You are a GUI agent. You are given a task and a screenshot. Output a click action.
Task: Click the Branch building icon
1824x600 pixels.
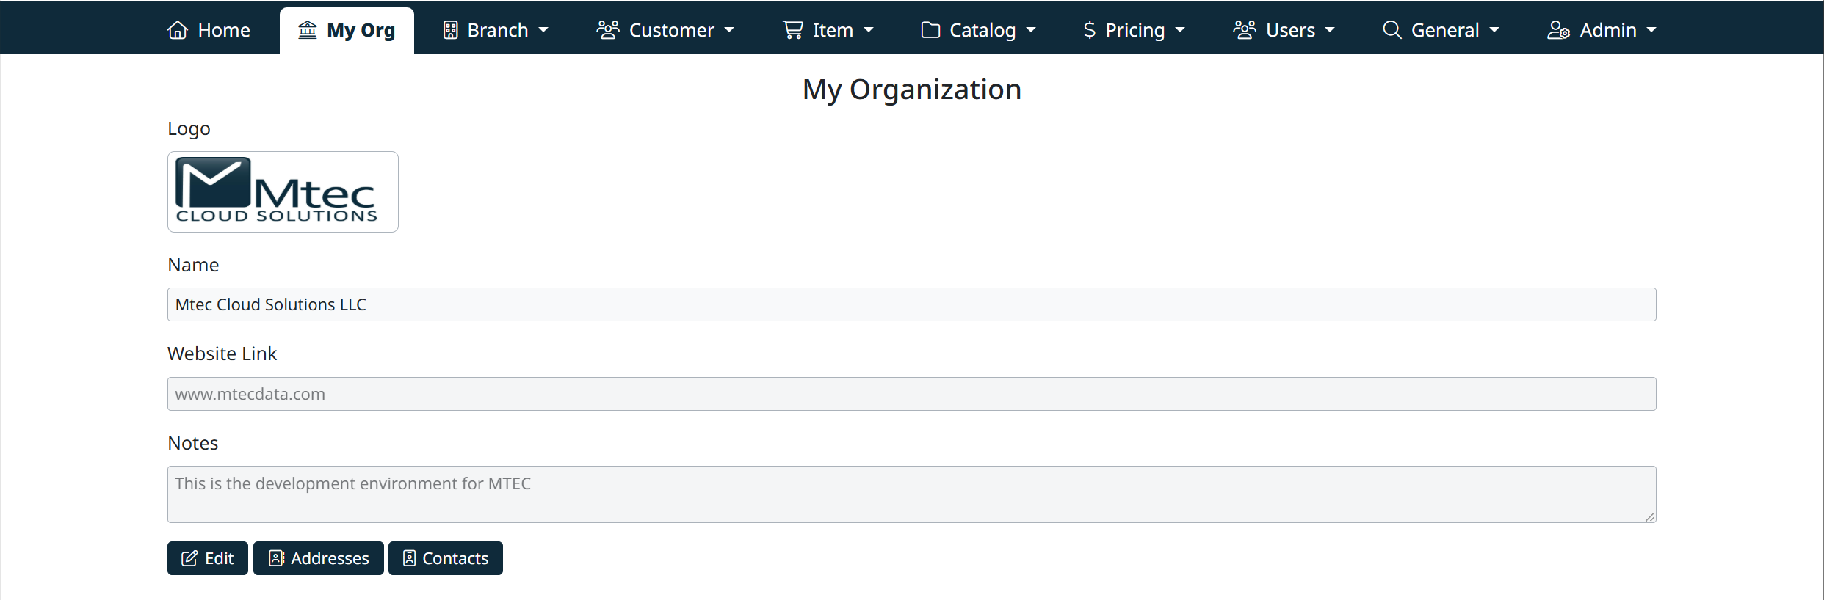[x=451, y=30]
